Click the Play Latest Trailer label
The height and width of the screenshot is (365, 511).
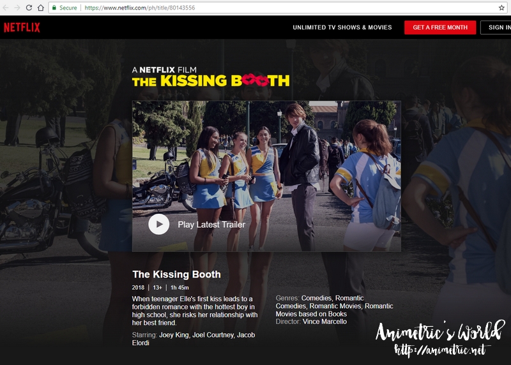coord(211,225)
